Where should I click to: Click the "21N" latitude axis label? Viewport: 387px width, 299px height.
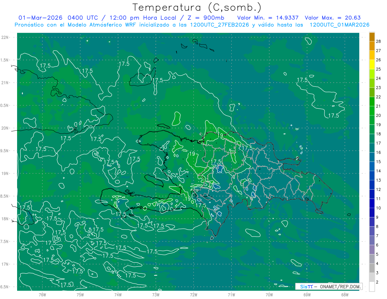pyautogui.click(x=5, y=83)
